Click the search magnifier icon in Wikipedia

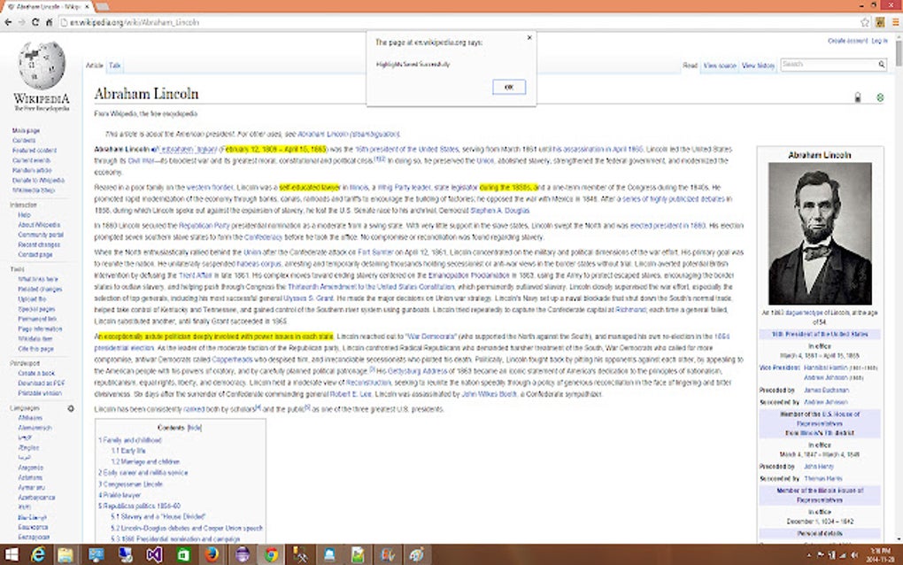pos(881,65)
